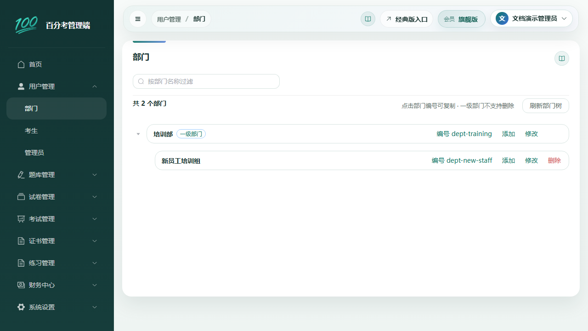Click the 一级部门 tag
Viewport: 588px width, 331px height.
click(191, 134)
